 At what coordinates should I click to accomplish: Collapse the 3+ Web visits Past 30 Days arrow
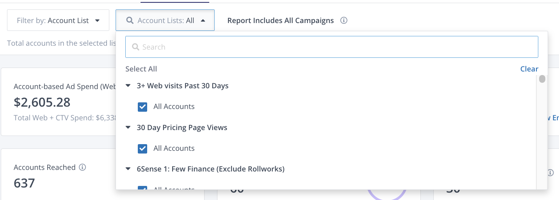[128, 86]
